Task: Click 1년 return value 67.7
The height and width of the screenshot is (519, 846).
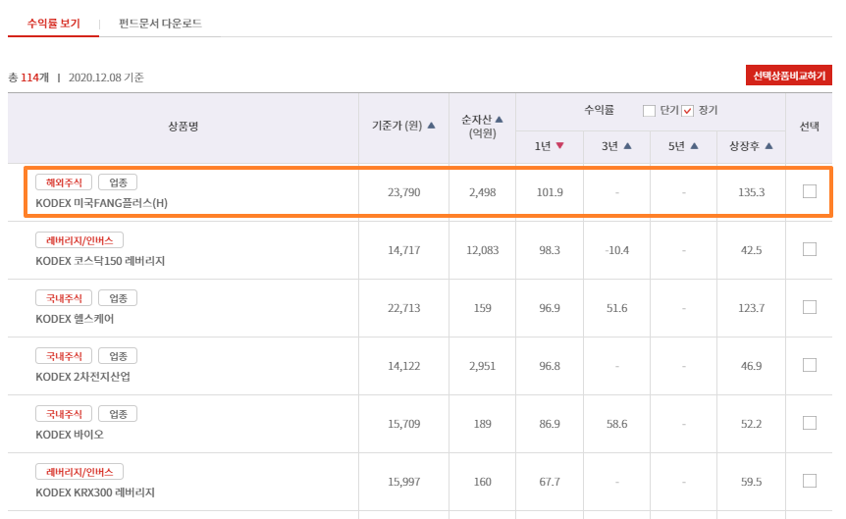Action: (550, 482)
